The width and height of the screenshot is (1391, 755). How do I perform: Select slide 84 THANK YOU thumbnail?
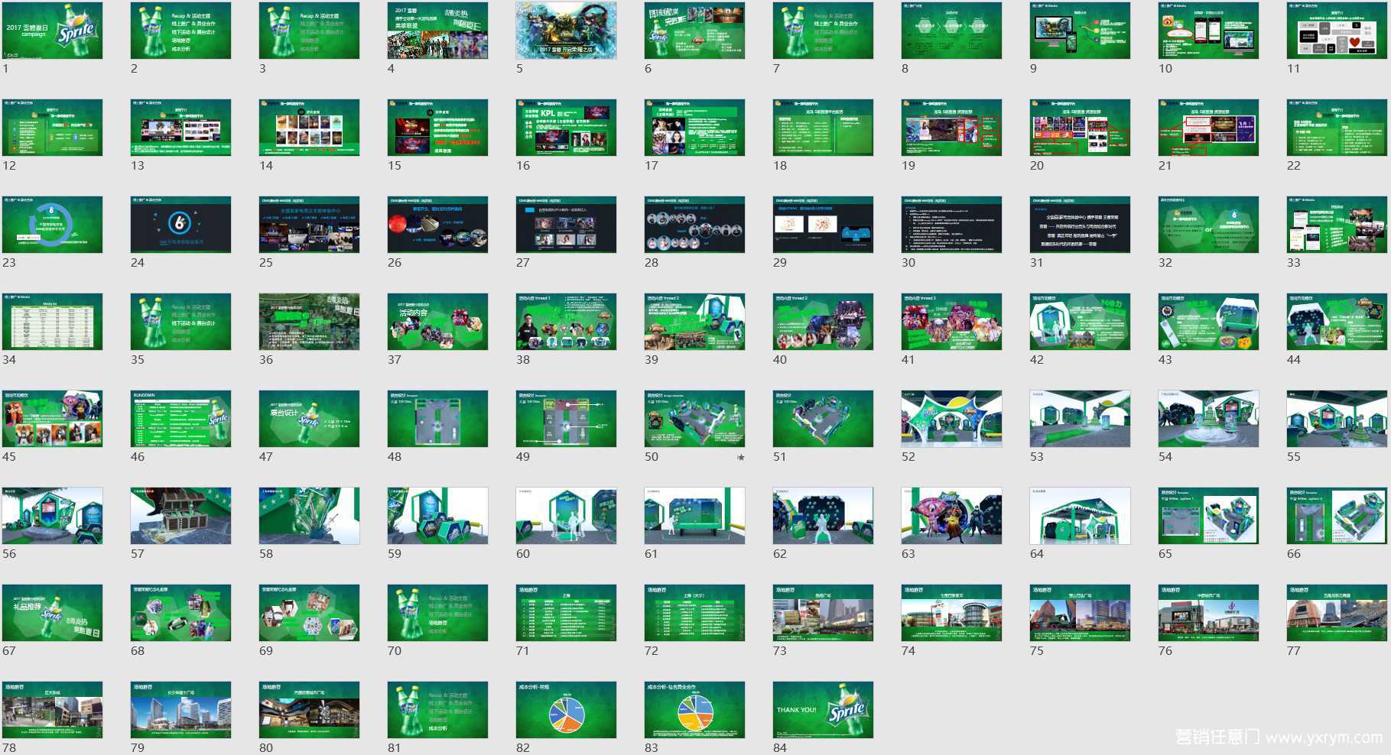coord(823,710)
